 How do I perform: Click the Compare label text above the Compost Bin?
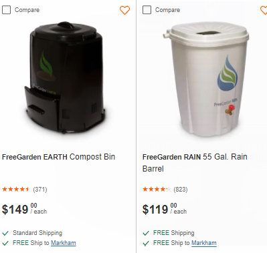[27, 10]
